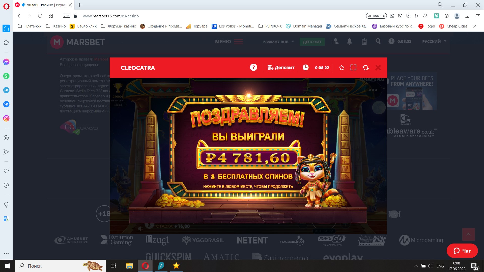
Task: Add Cleocatra to favorites with star icon
Action: 341,68
